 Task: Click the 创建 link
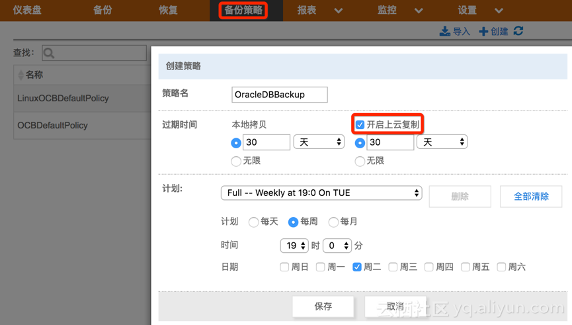pyautogui.click(x=499, y=32)
